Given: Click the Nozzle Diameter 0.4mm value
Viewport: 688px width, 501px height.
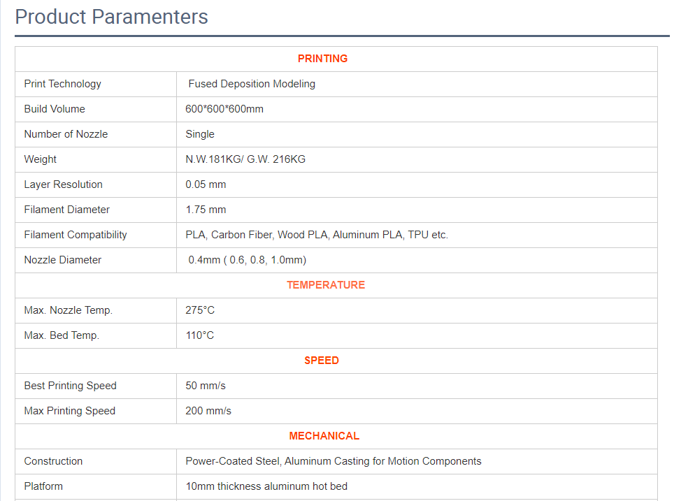Looking at the screenshot, I should point(247,260).
